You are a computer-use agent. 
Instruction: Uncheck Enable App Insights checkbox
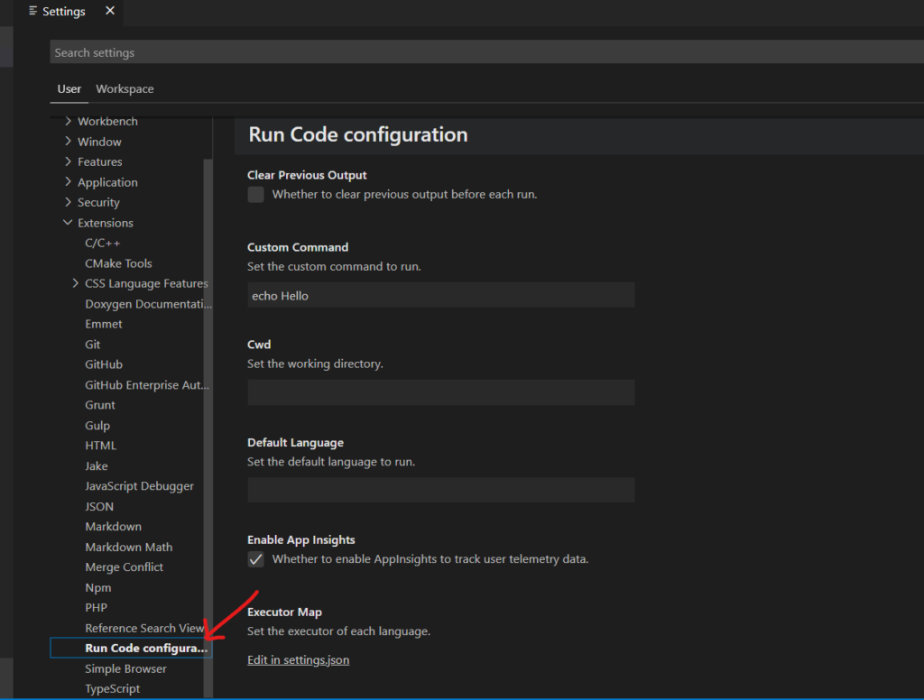[256, 559]
